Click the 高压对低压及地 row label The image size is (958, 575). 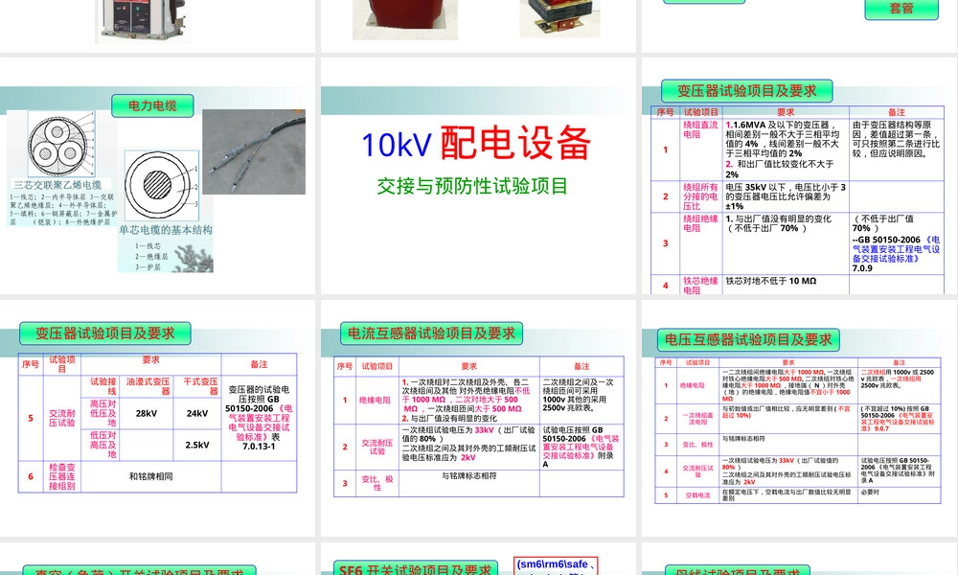[102, 414]
